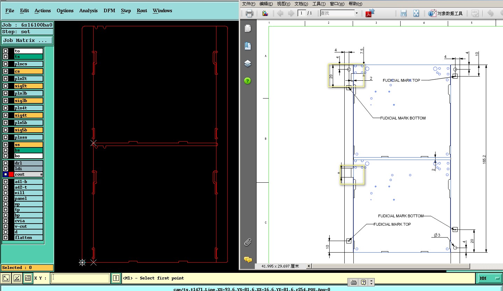Toggle the v-cut layer checkbox
This screenshot has height=291, width=503.
point(6,226)
